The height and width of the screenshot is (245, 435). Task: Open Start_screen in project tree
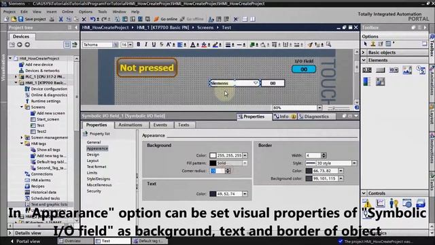[x=48, y=119]
